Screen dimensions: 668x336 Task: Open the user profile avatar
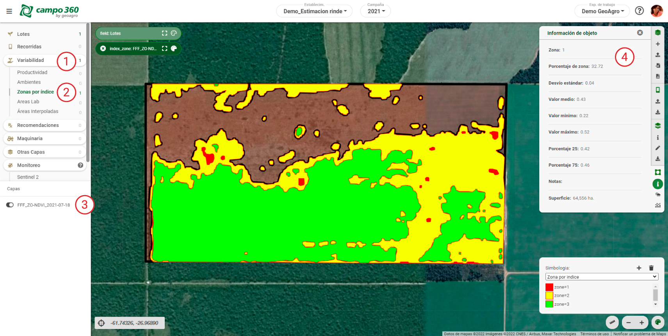[x=657, y=11]
